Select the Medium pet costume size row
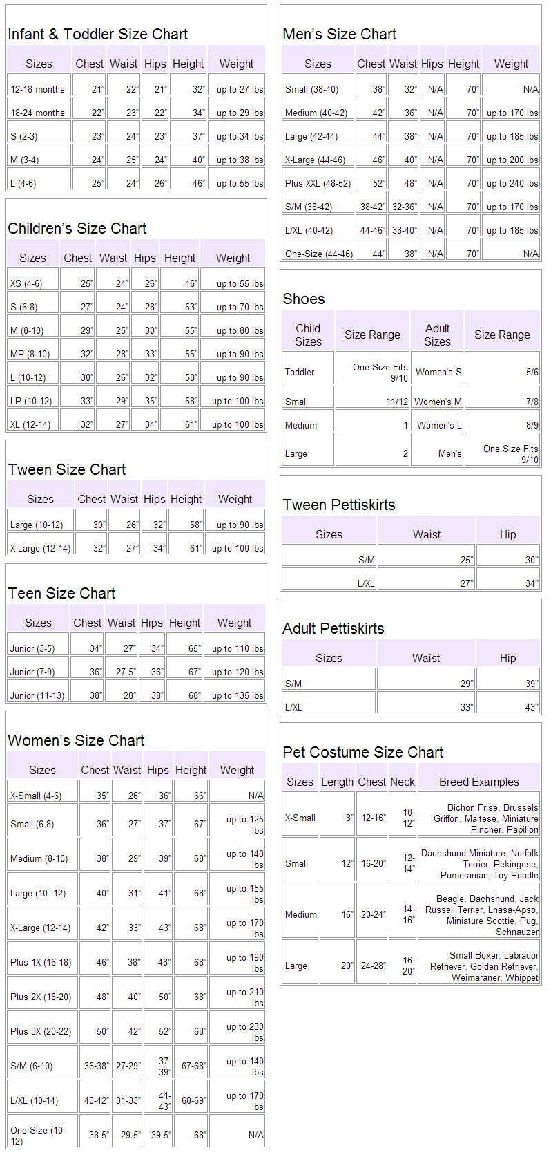 coord(301,914)
